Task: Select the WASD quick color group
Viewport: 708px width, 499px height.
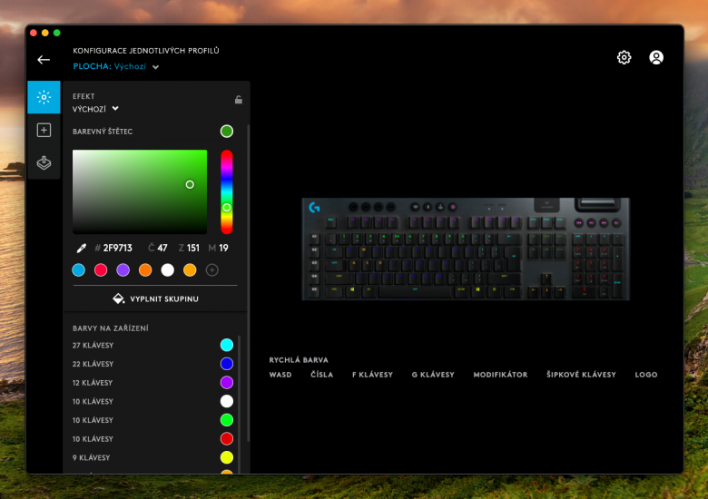Action: pyautogui.click(x=280, y=375)
